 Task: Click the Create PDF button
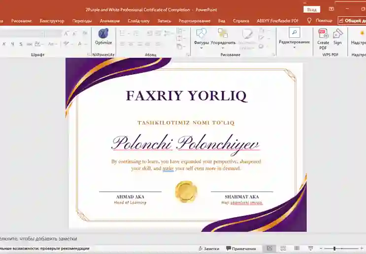[x=323, y=39]
